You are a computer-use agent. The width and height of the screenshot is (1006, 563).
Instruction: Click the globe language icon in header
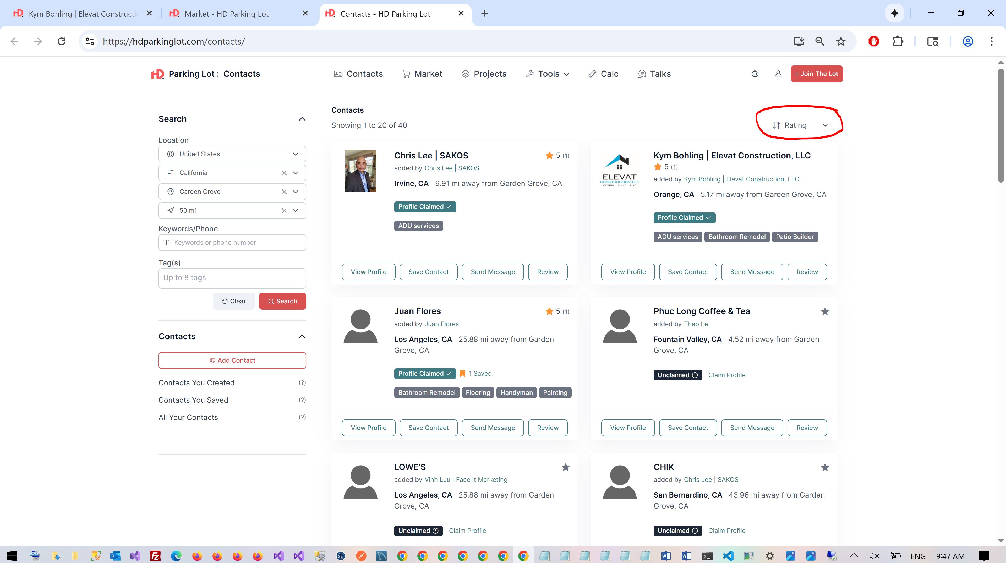click(755, 74)
